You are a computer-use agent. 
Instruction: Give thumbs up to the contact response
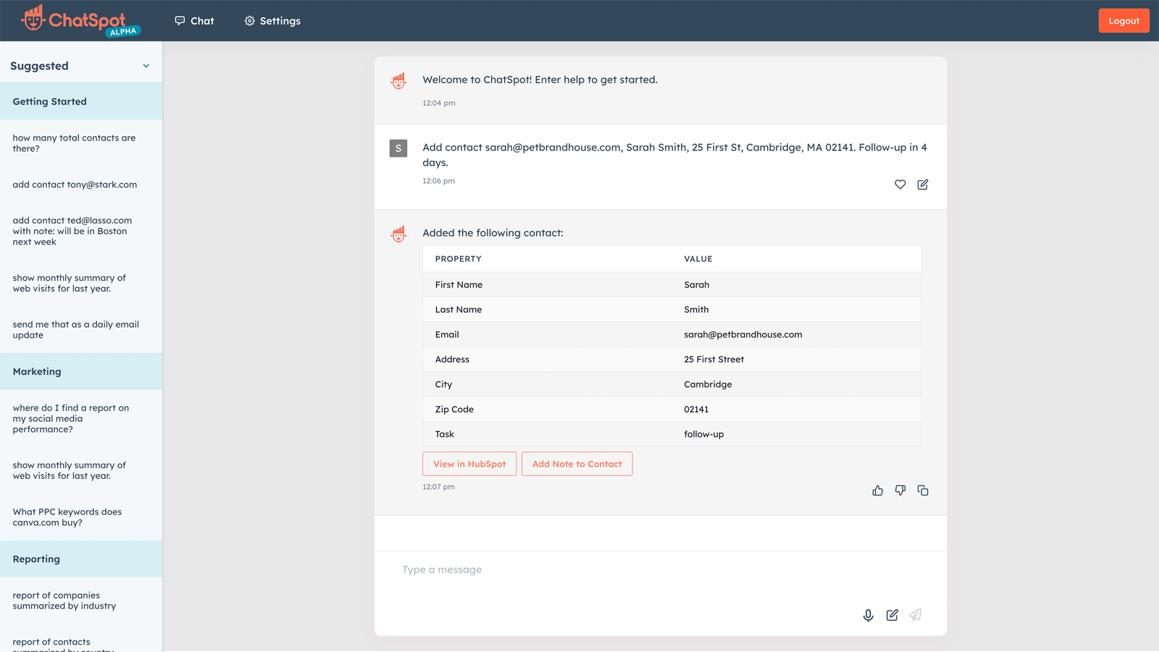tap(877, 490)
